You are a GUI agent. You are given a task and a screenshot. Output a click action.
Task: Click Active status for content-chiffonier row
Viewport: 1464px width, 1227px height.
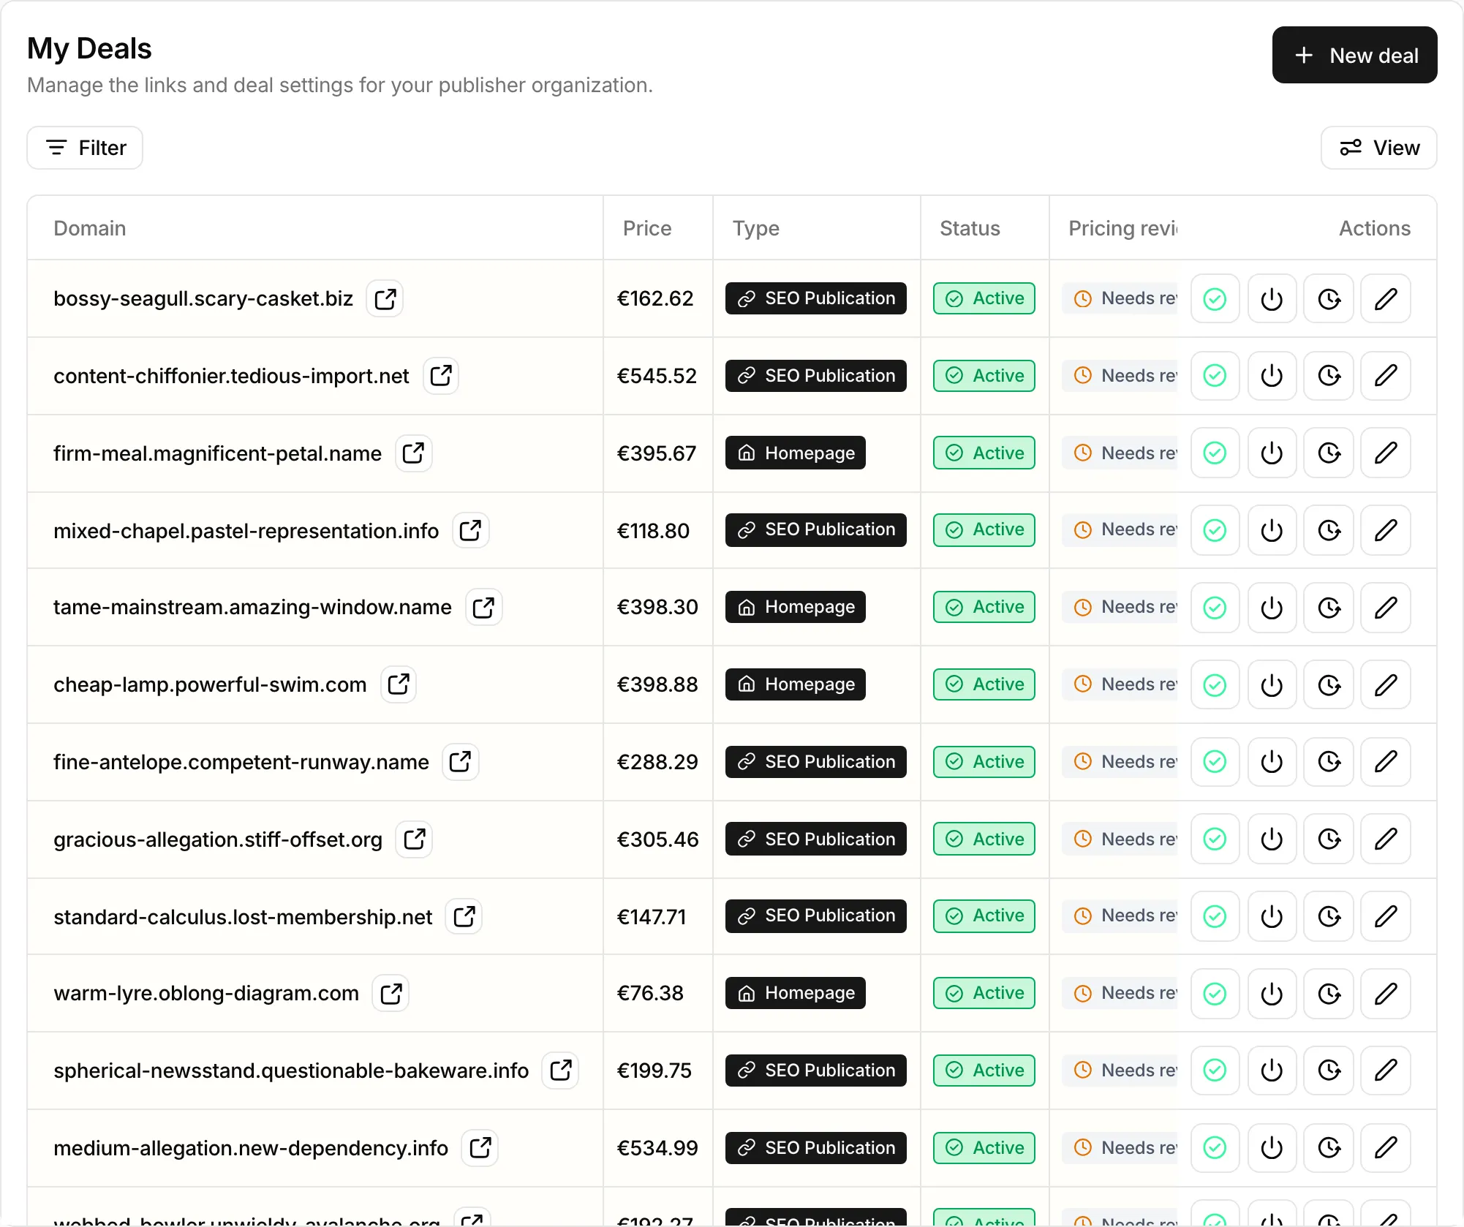coord(984,376)
